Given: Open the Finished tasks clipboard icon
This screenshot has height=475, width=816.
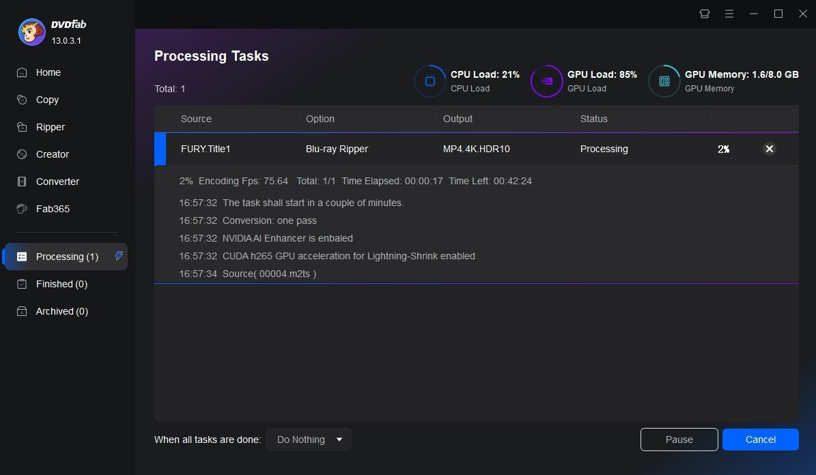Looking at the screenshot, I should coord(22,284).
